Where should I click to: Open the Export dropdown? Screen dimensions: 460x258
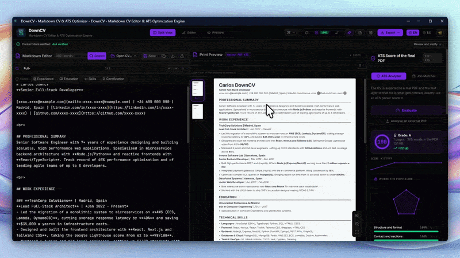390,33
